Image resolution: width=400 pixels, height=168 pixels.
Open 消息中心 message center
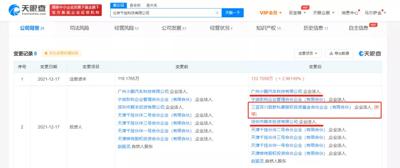pyautogui.click(x=350, y=13)
